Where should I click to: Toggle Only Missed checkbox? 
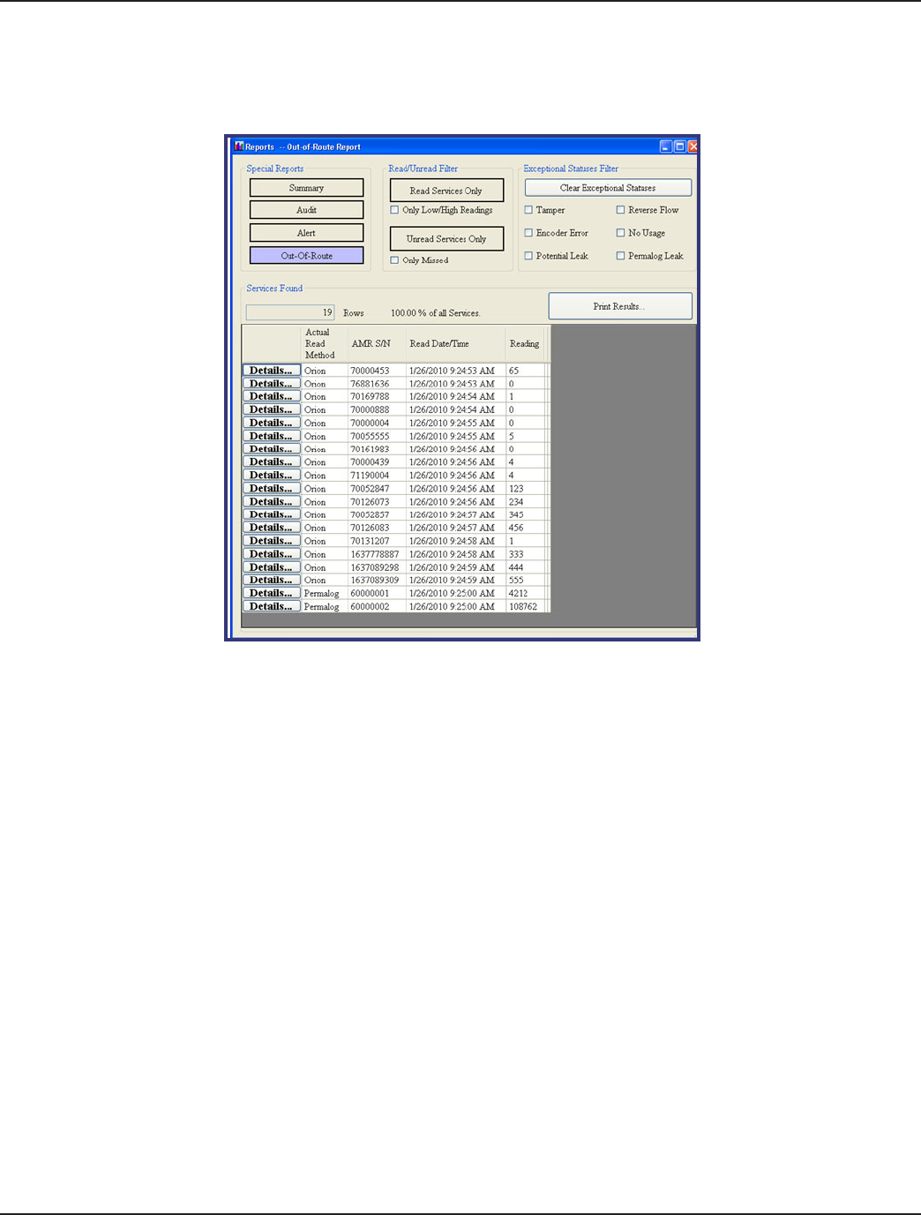tap(394, 260)
